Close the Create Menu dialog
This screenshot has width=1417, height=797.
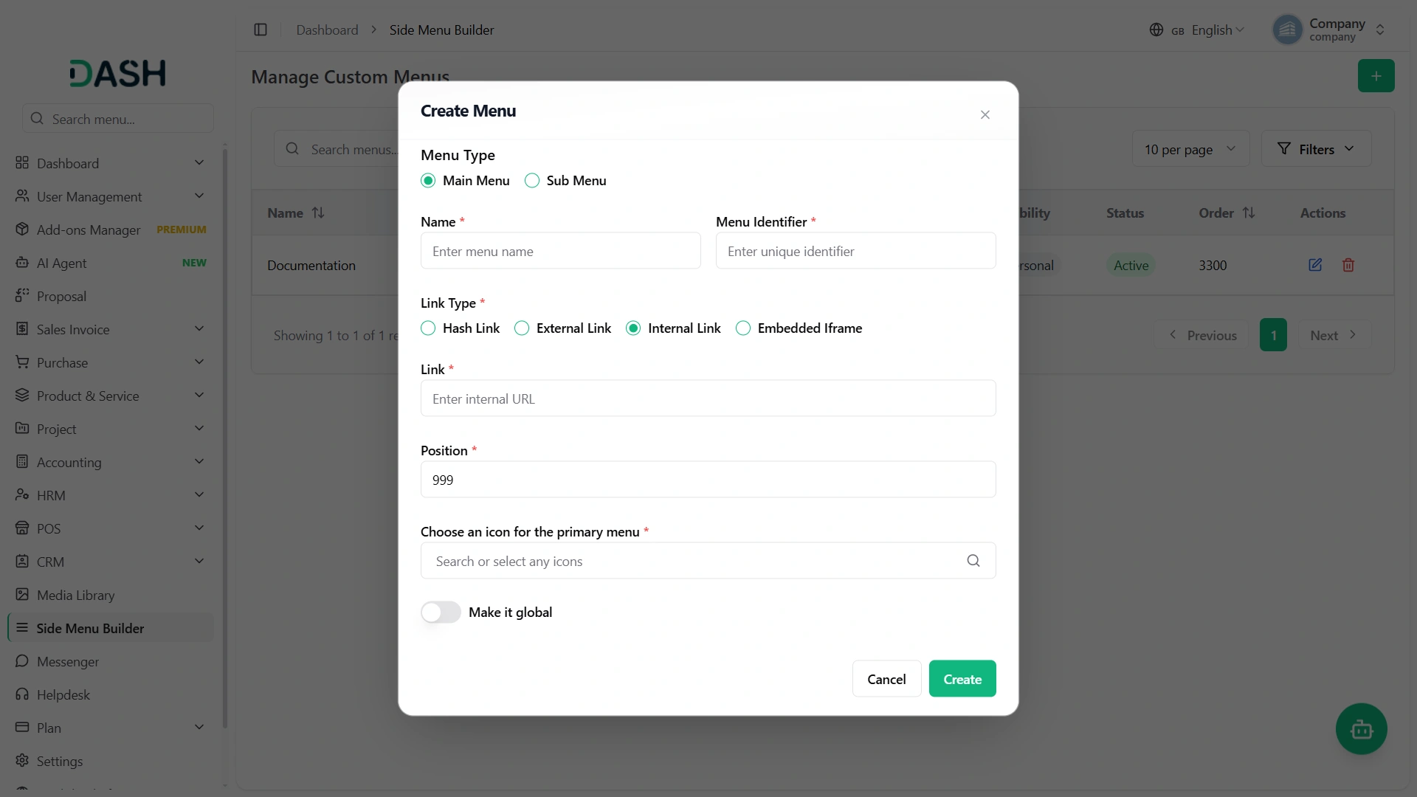(x=985, y=114)
